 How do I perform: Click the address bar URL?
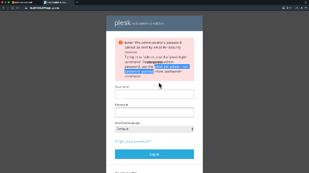tap(44, 8)
